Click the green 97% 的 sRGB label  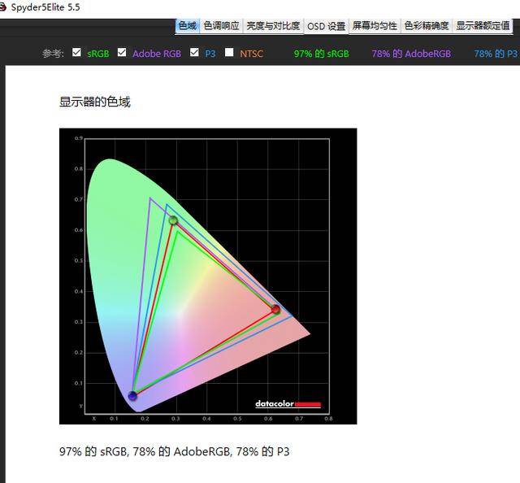coord(321,54)
